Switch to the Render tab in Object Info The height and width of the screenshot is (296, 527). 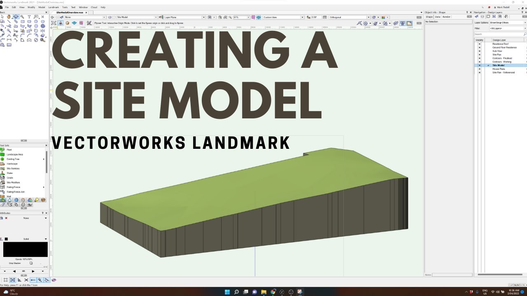pyautogui.click(x=446, y=17)
